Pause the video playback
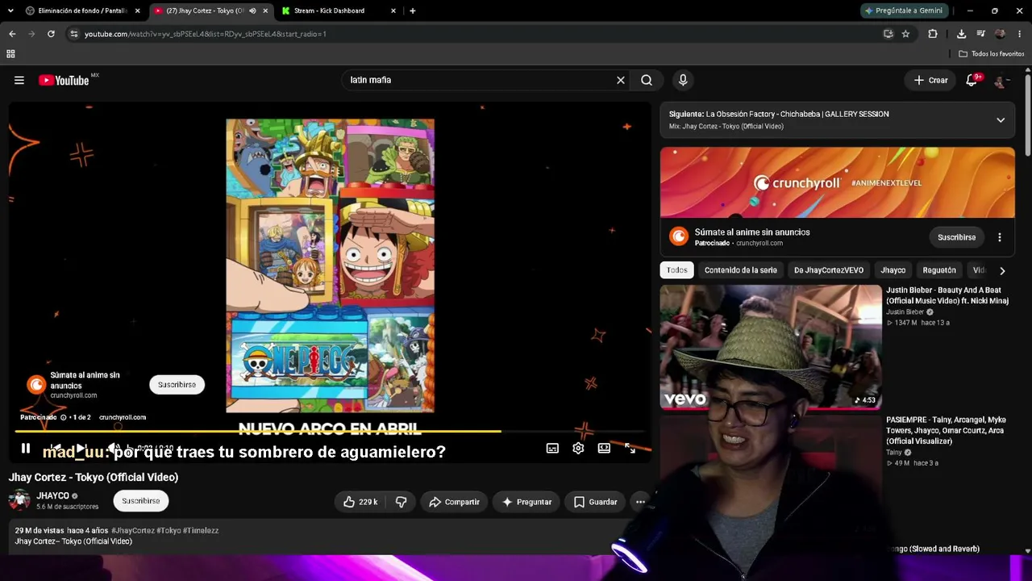This screenshot has width=1032, height=581. 25,449
